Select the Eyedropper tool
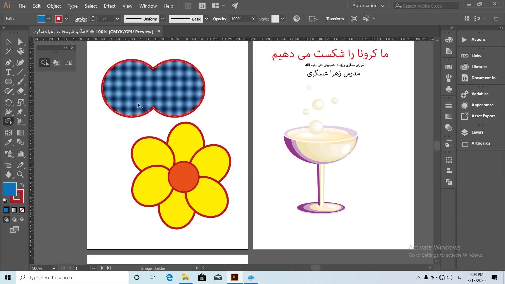This screenshot has height=284, width=505. pyautogui.click(x=8, y=142)
